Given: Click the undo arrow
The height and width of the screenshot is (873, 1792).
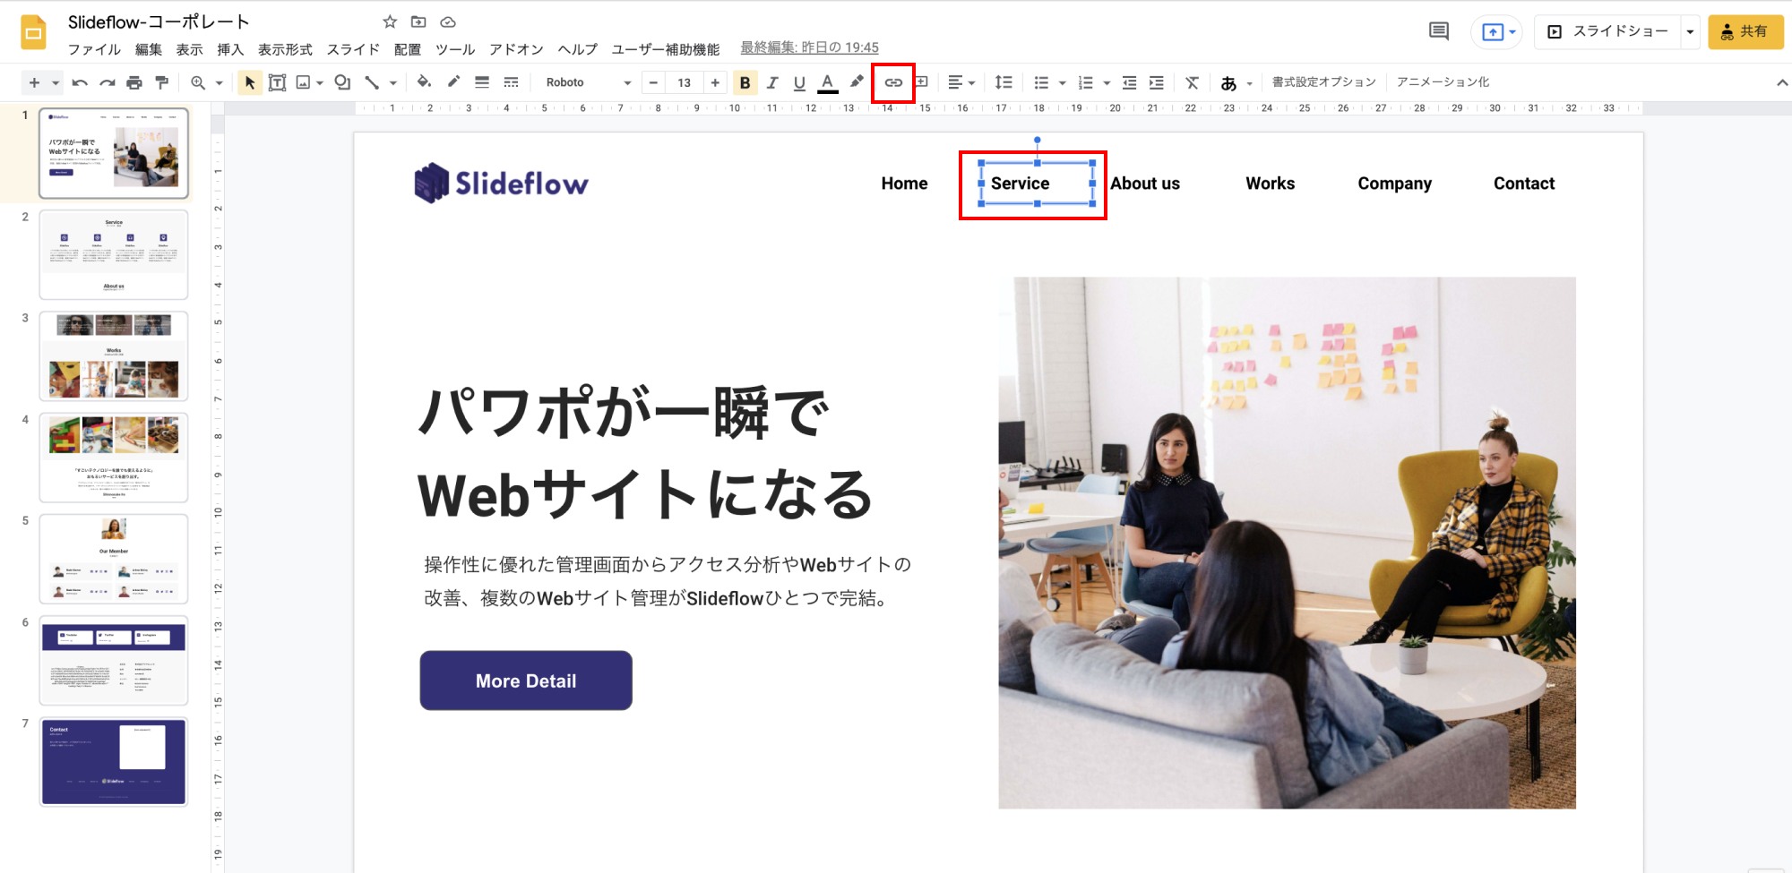Looking at the screenshot, I should [80, 82].
